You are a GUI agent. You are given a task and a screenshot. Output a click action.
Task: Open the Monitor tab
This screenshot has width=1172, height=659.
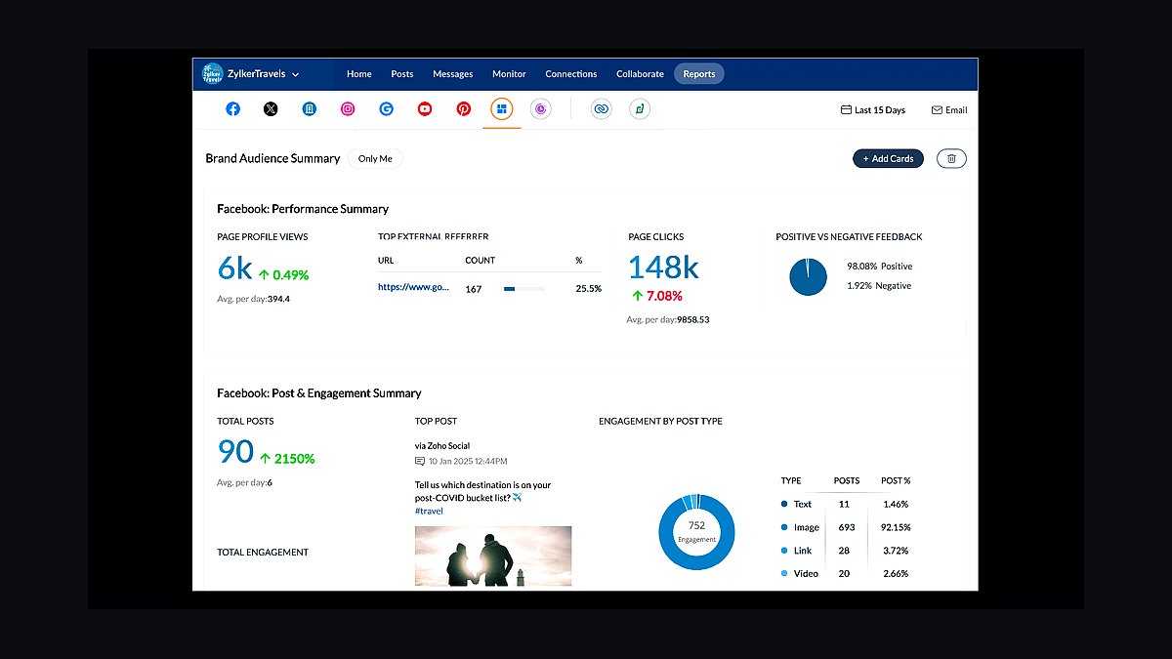tap(509, 74)
